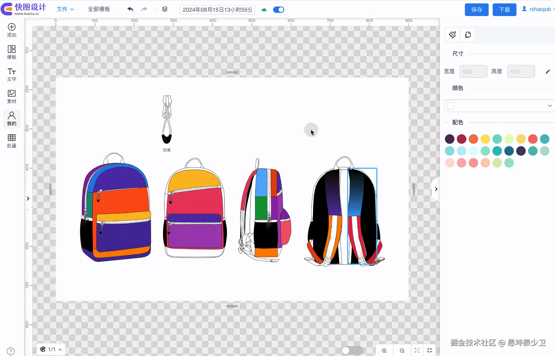The image size is (555, 356).
Task: Select the 文字 text tool
Action: pyautogui.click(x=12, y=75)
